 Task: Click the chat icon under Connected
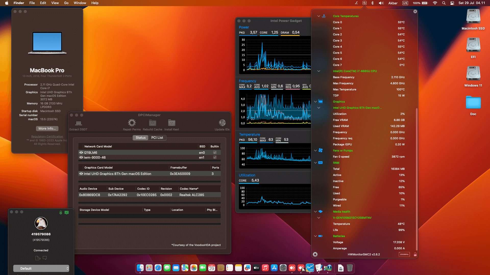click(x=45, y=258)
